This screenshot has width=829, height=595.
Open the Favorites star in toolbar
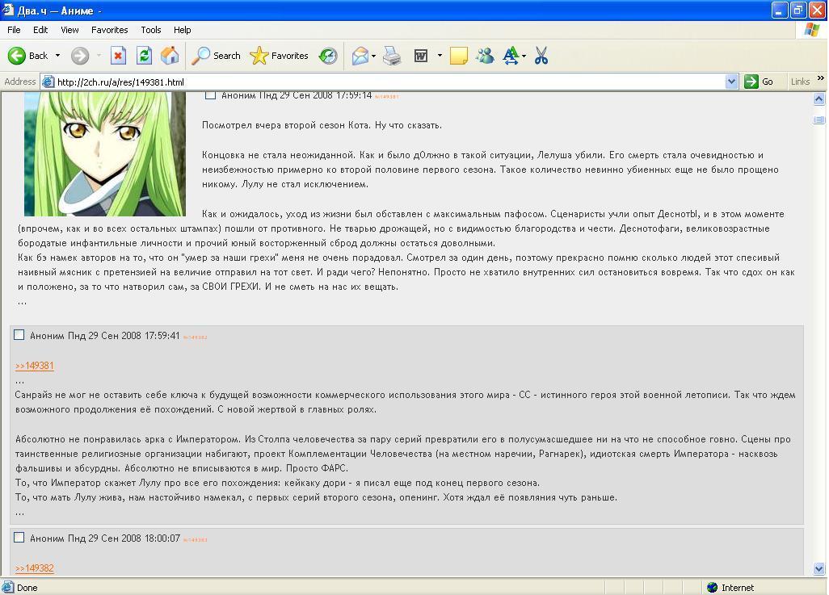point(279,56)
